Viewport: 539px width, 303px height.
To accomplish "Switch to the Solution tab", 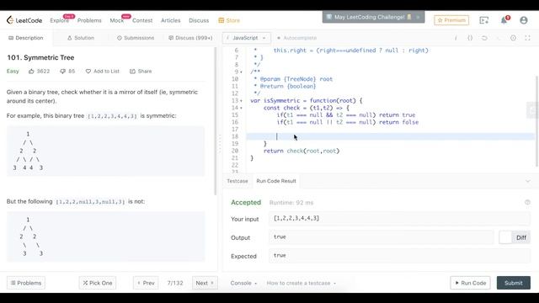I will (x=81, y=38).
